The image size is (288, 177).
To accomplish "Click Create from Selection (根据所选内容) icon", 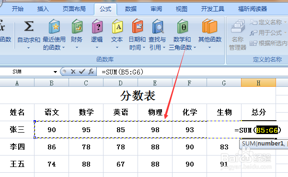I will [253, 43].
